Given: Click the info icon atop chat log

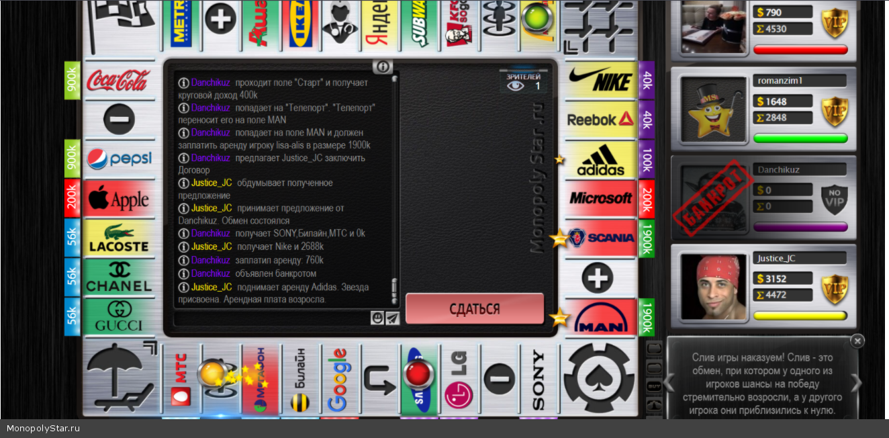Looking at the screenshot, I should (383, 67).
